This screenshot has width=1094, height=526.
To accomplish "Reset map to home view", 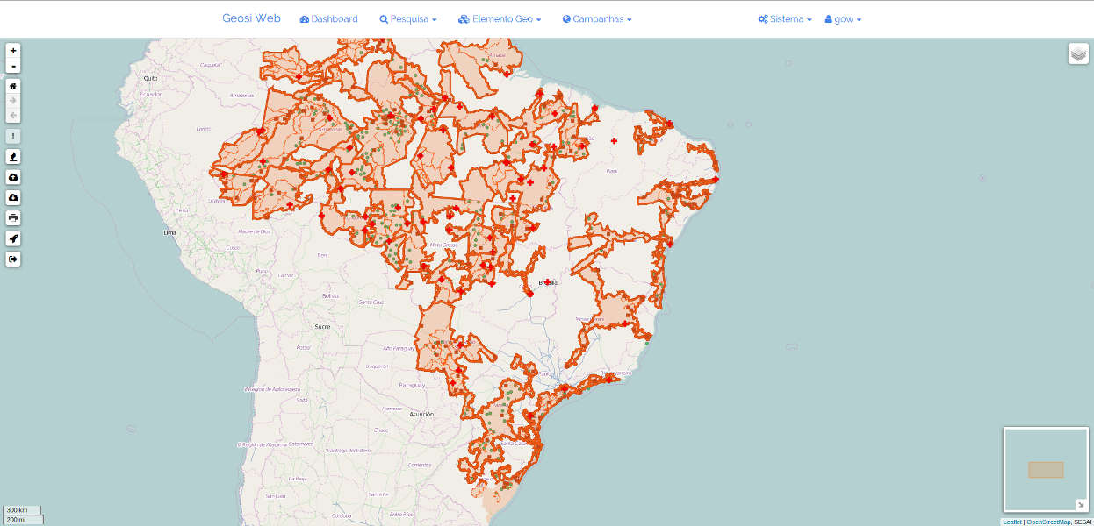I will pos(13,86).
